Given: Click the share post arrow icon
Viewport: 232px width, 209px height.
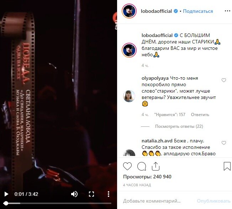Looking at the screenshot, I should tap(155, 166).
